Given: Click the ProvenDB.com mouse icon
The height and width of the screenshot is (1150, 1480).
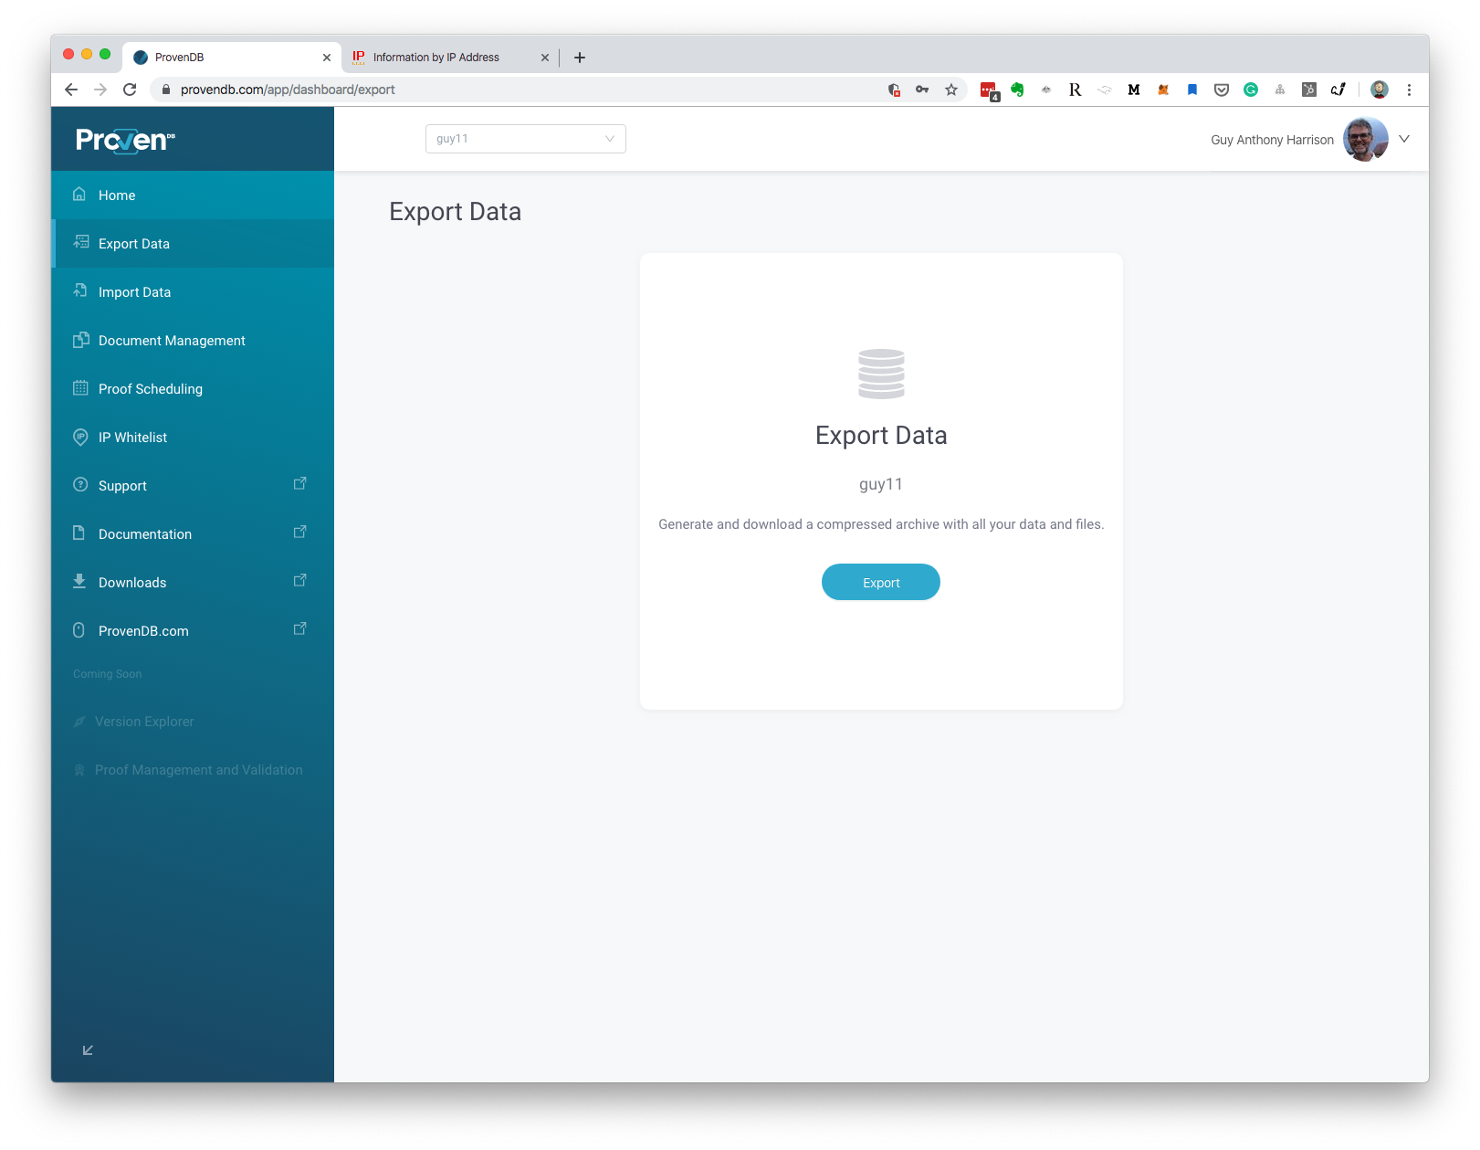Looking at the screenshot, I should pos(79,630).
